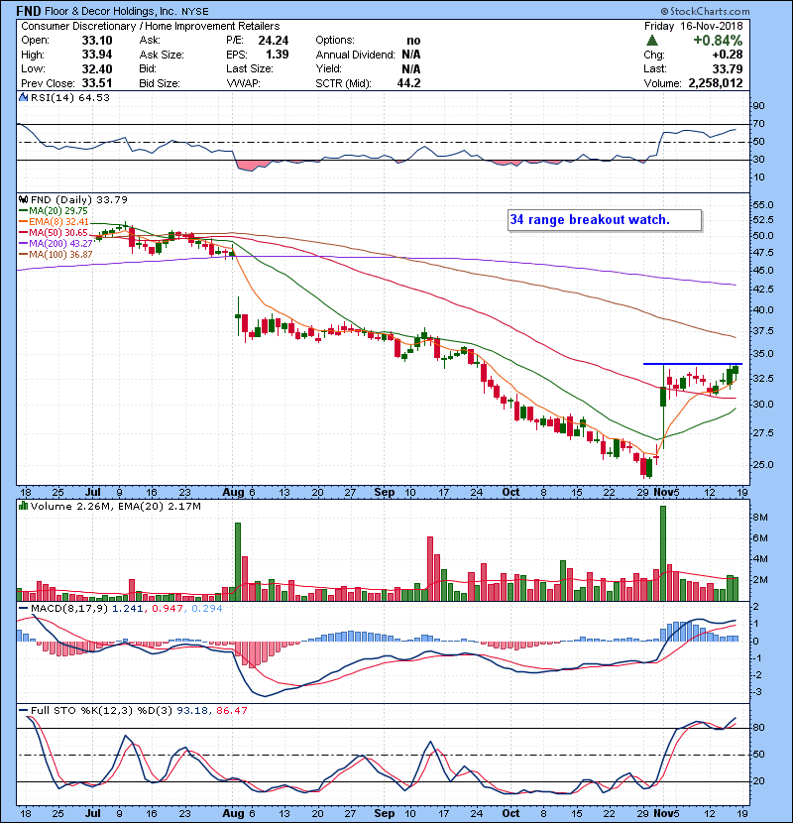Click the 55.0 price axis label
The width and height of the screenshot is (793, 823).
(763, 205)
